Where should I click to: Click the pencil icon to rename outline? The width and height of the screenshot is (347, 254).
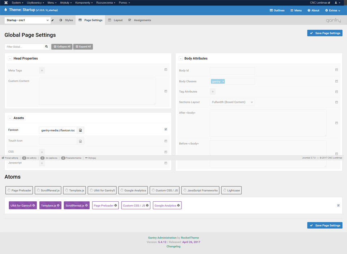tap(53, 20)
